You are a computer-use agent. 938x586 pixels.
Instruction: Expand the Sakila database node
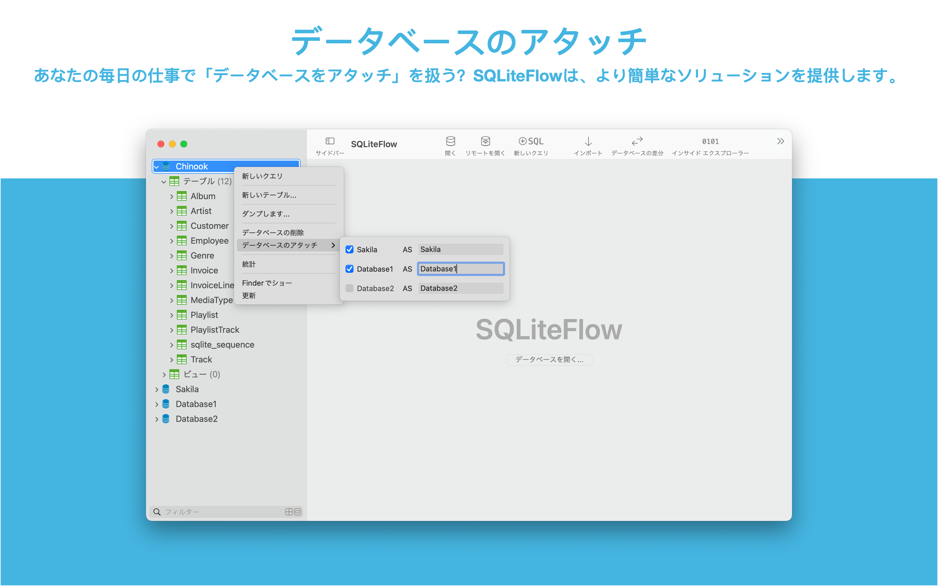(157, 389)
